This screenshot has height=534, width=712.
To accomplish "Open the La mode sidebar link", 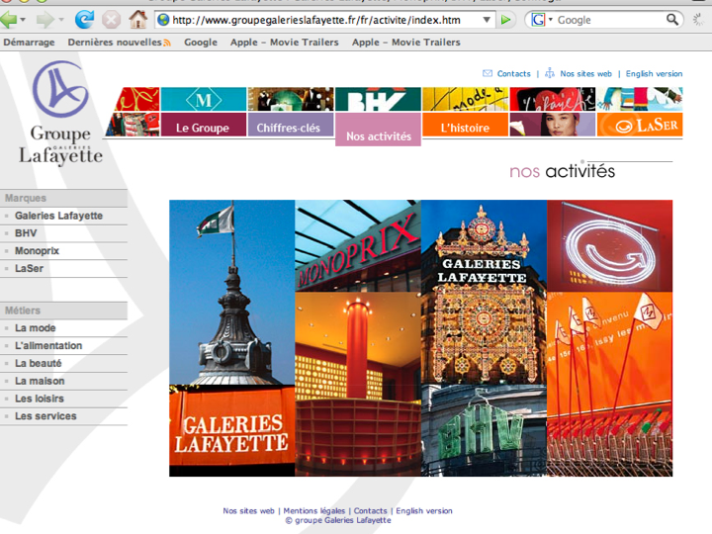I will (x=35, y=328).
